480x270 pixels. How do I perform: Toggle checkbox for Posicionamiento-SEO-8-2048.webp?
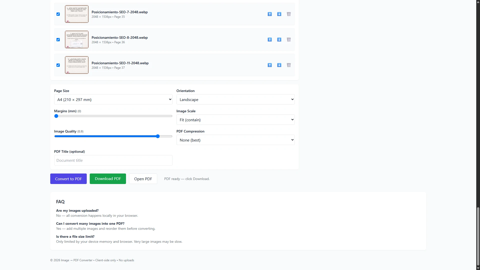point(58,40)
